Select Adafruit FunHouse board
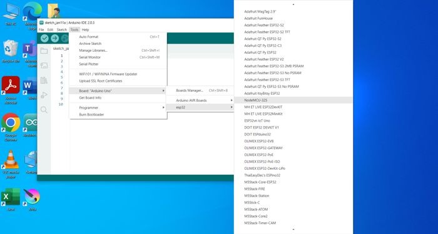This screenshot has height=234, width=438. pyautogui.click(x=293, y=18)
